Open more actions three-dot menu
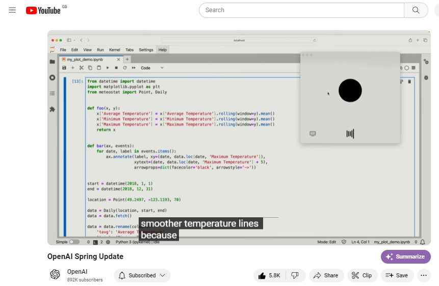439x286 pixels. (424, 276)
